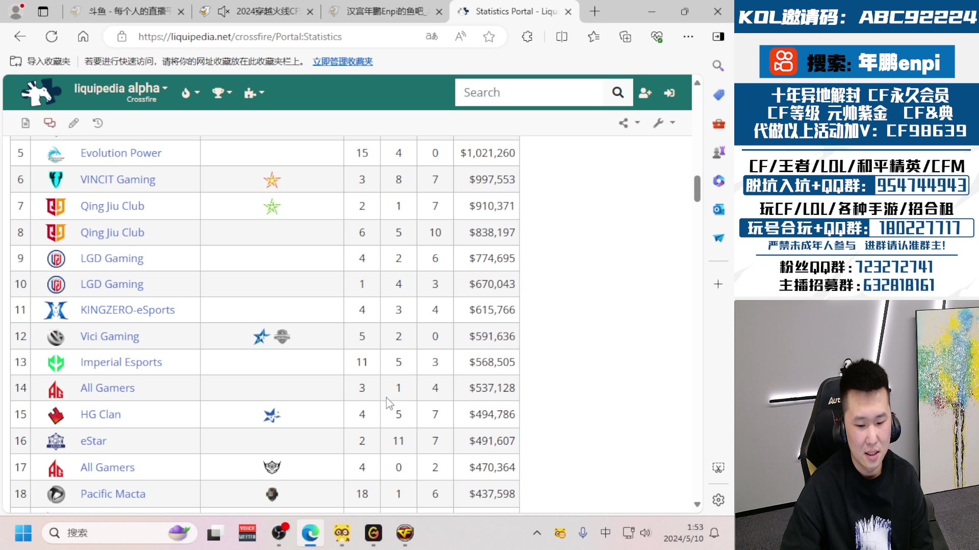
Task: Open browser extensions puzzle icon
Action: click(527, 37)
